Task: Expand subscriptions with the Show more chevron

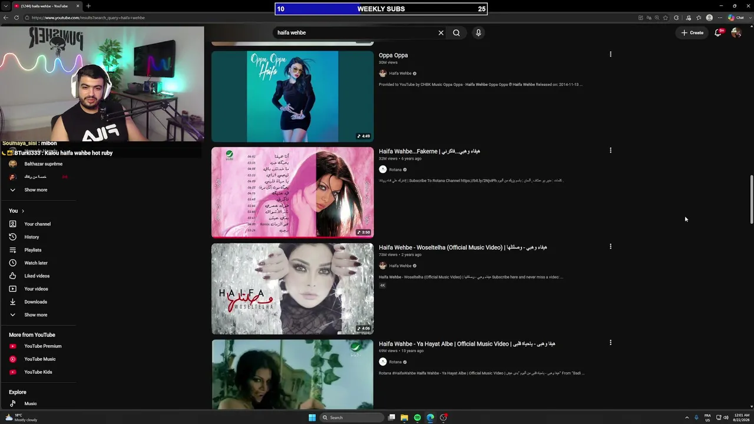Action: [x=12, y=190]
